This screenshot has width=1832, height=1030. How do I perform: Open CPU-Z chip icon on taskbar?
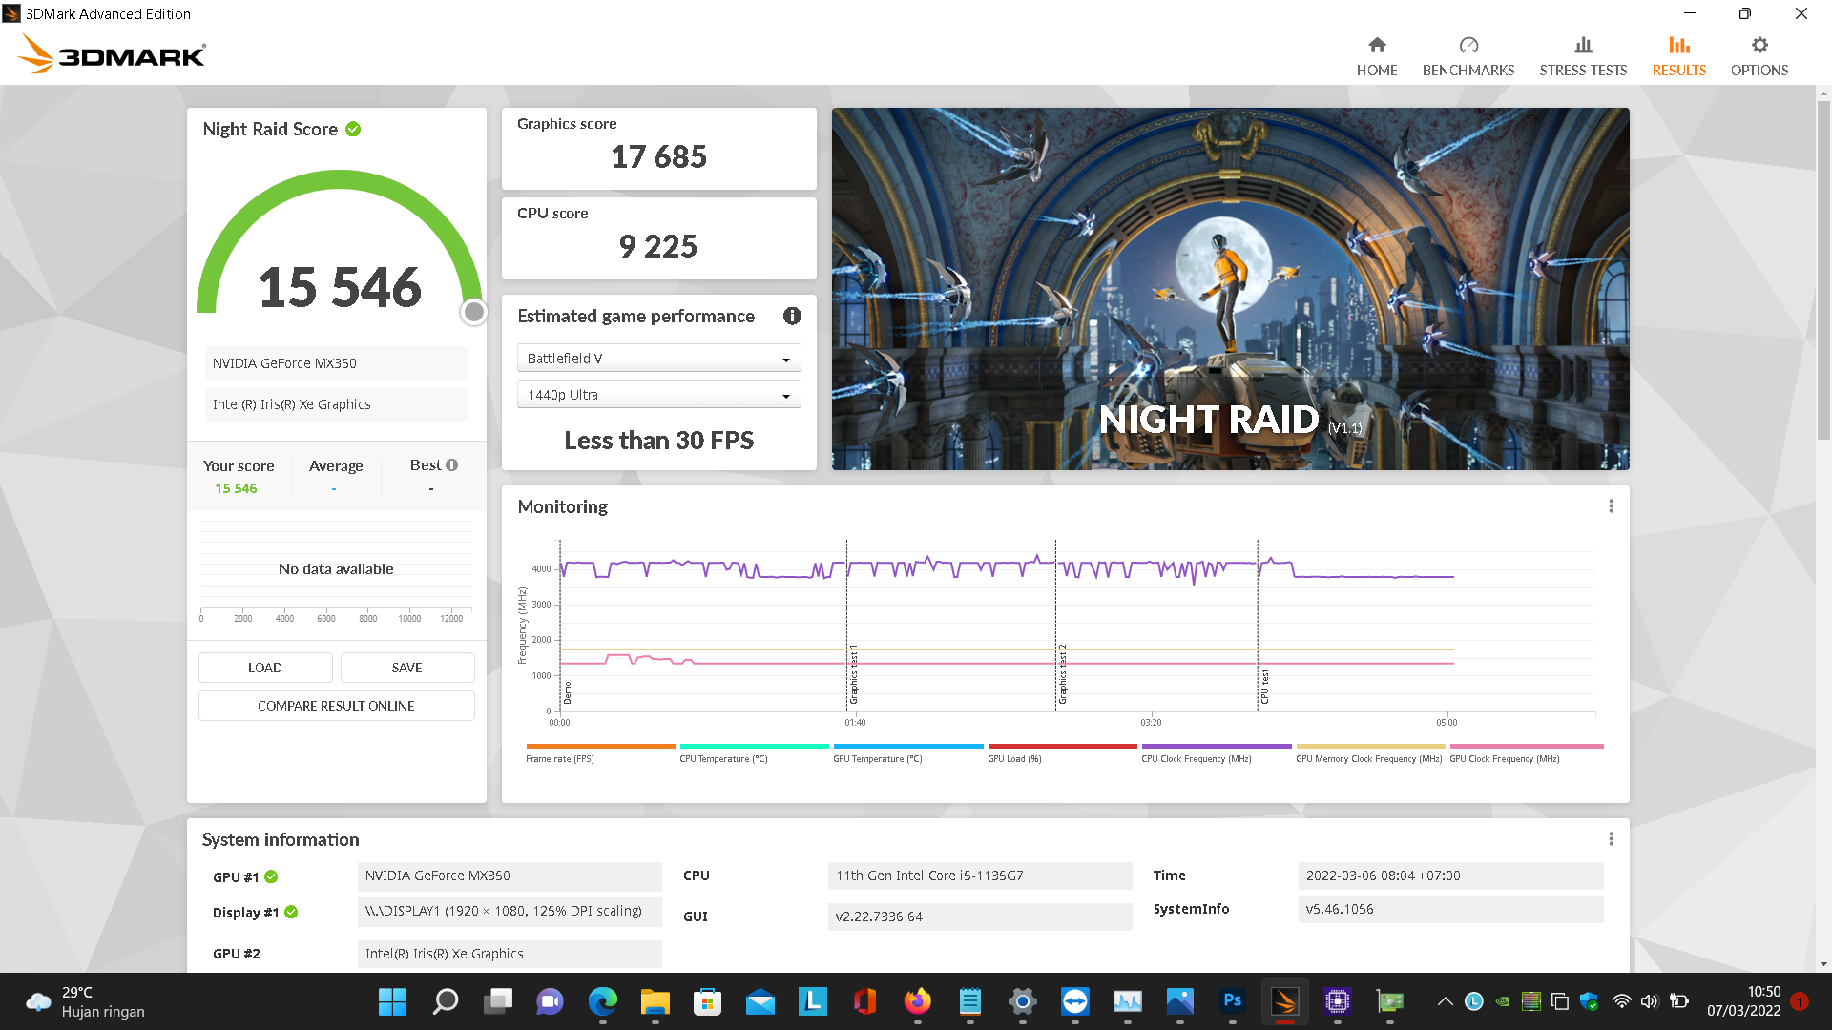click(x=1337, y=1001)
